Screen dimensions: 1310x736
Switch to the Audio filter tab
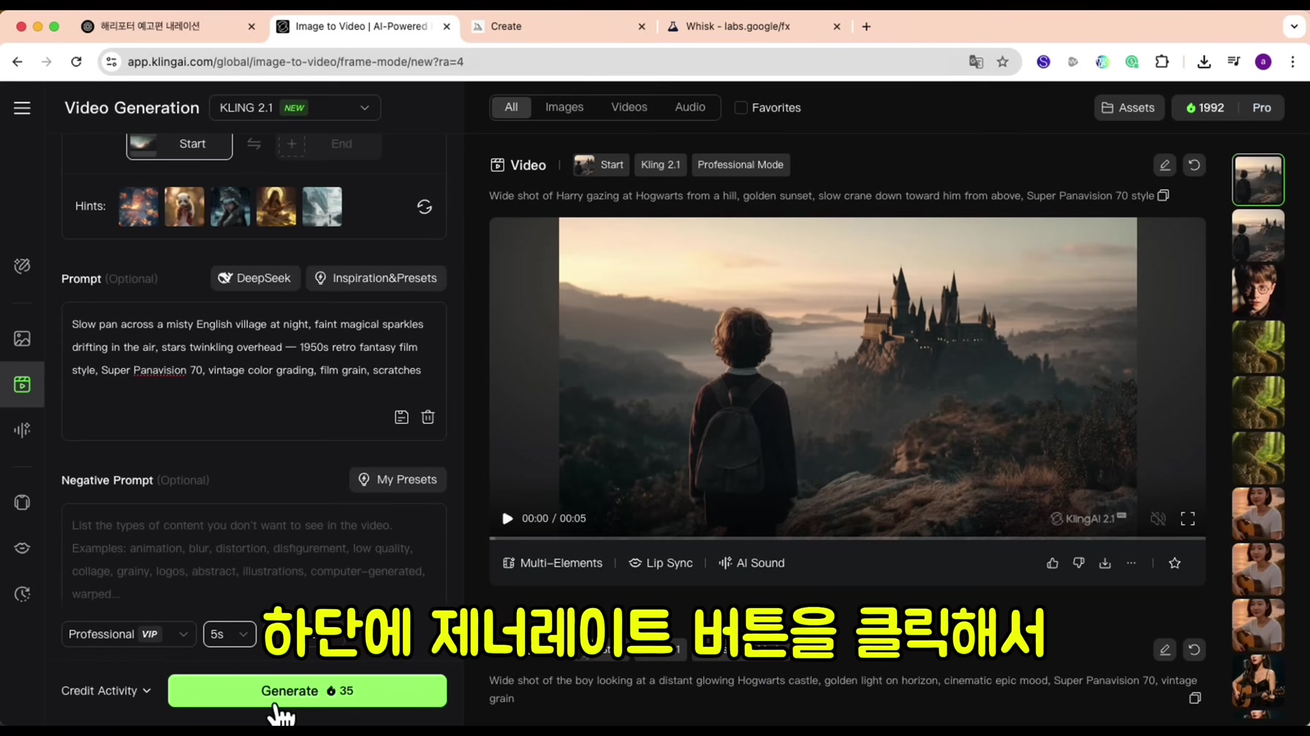(690, 107)
